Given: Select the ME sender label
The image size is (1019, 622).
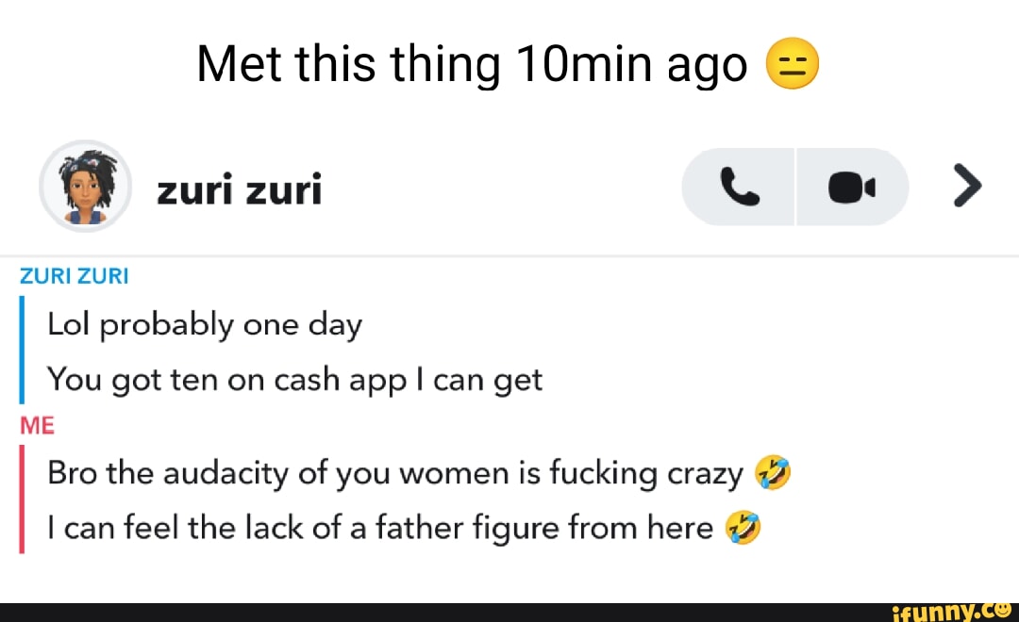Looking at the screenshot, I should 38,425.
